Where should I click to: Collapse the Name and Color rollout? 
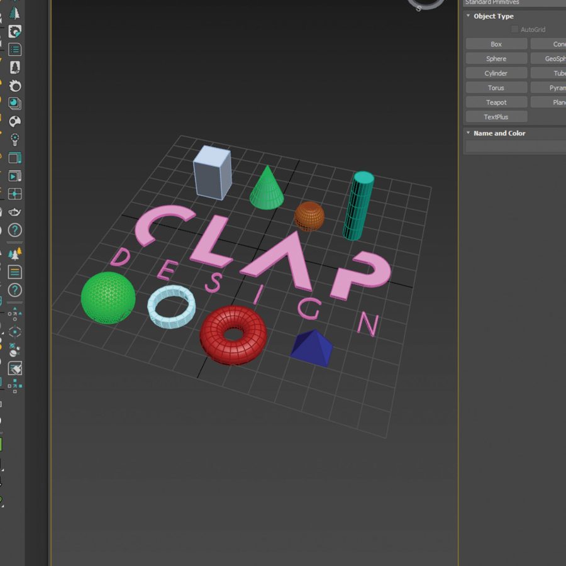tap(468, 133)
